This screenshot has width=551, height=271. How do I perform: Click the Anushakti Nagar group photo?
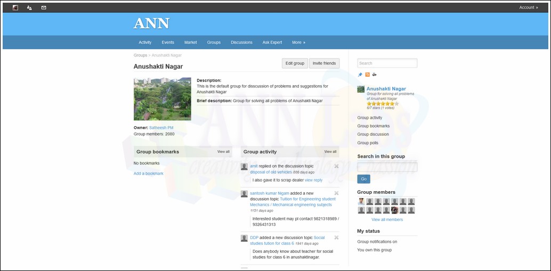click(162, 99)
